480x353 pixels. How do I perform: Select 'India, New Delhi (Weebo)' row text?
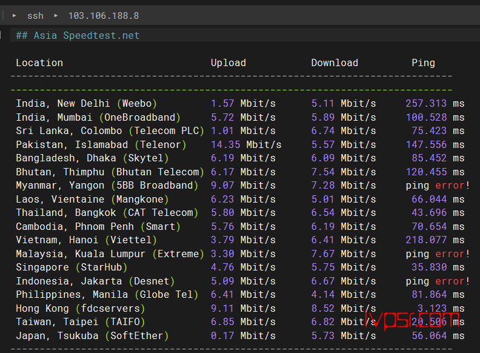pyautogui.click(x=86, y=104)
